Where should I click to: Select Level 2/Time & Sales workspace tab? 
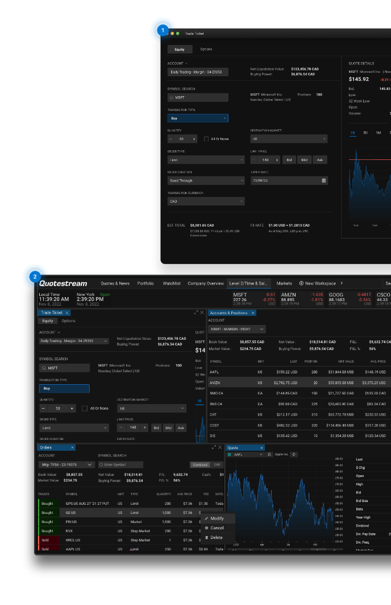(x=248, y=283)
